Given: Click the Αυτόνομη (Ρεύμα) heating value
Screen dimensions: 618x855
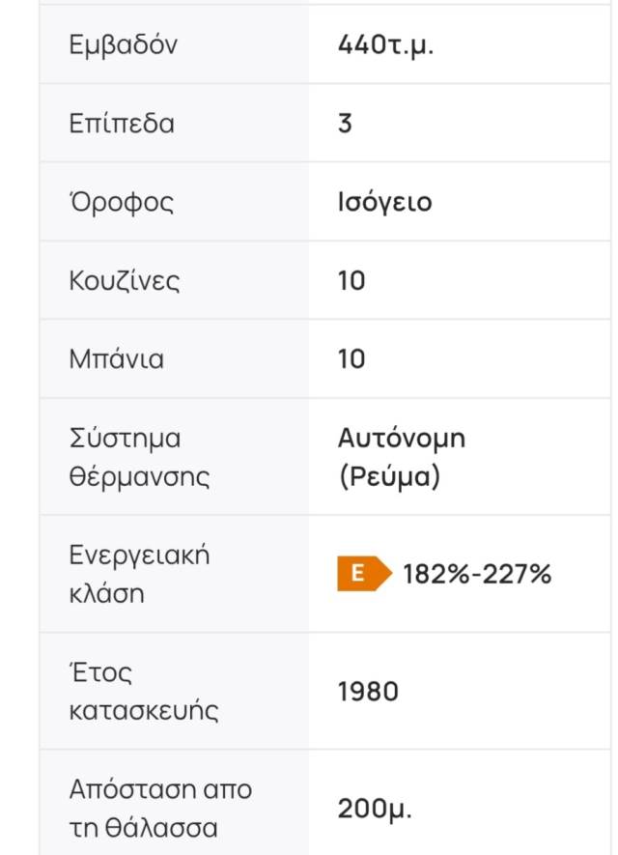Looking at the screenshot, I should click(402, 458).
